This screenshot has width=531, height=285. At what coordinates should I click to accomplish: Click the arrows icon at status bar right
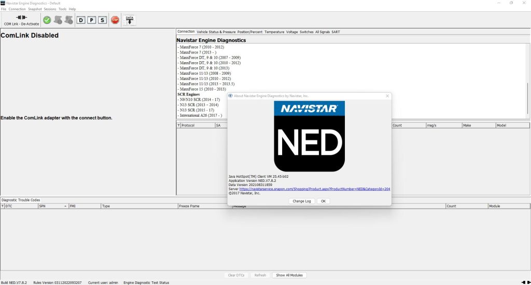coord(526,282)
